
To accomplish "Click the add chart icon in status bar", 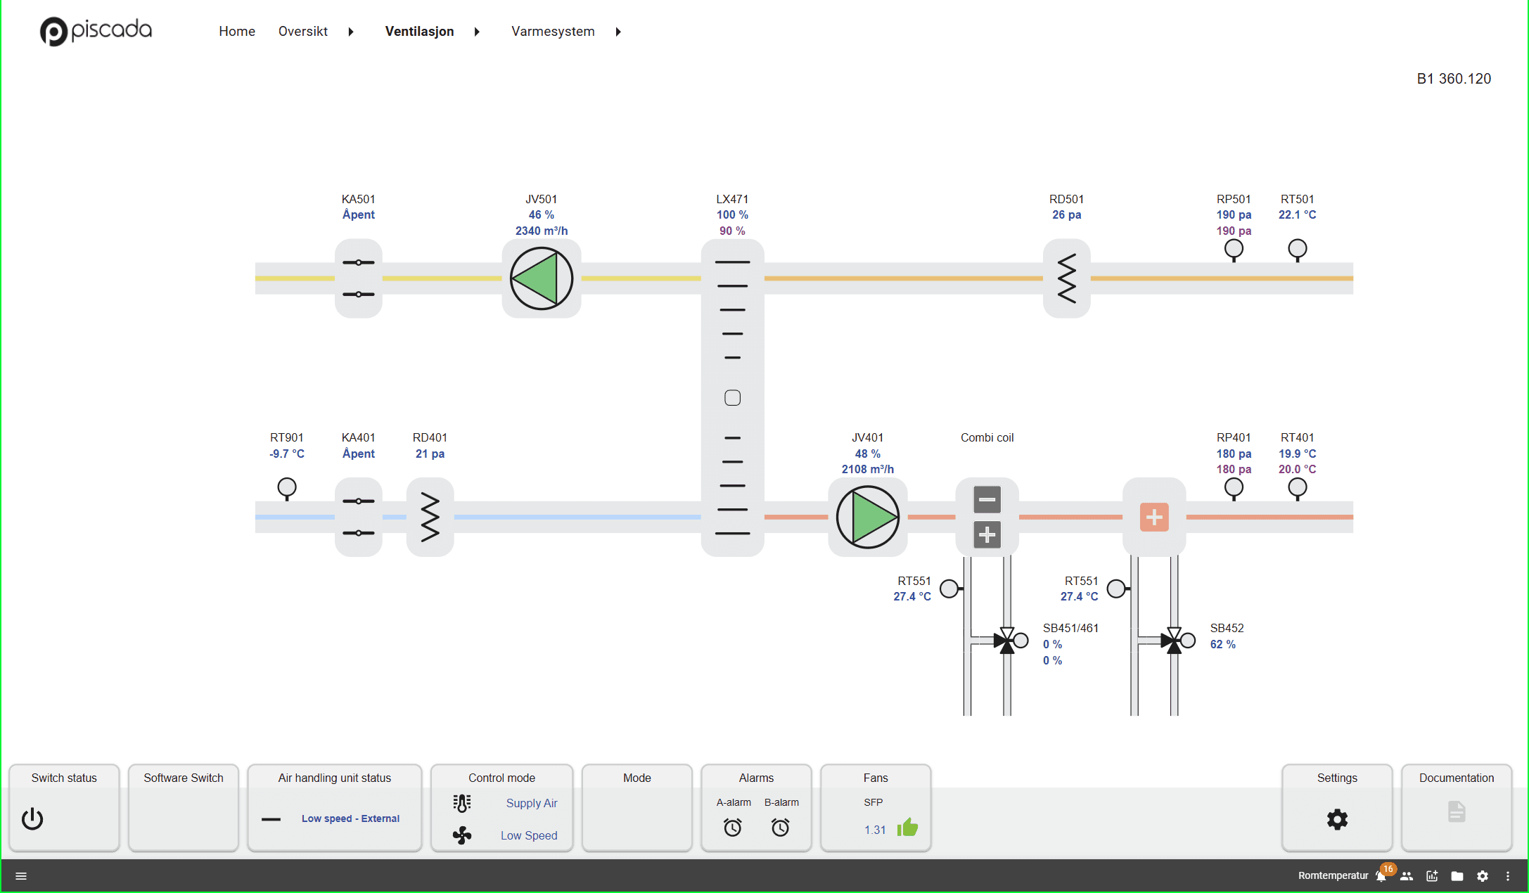I will click(x=1433, y=875).
